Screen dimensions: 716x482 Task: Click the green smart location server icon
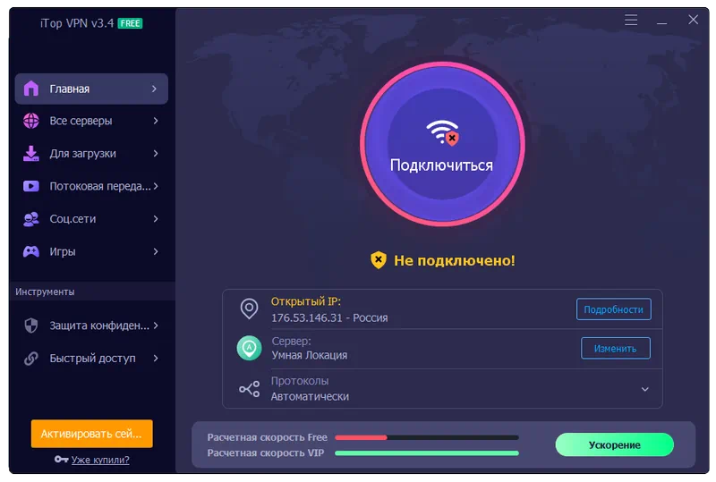249,348
